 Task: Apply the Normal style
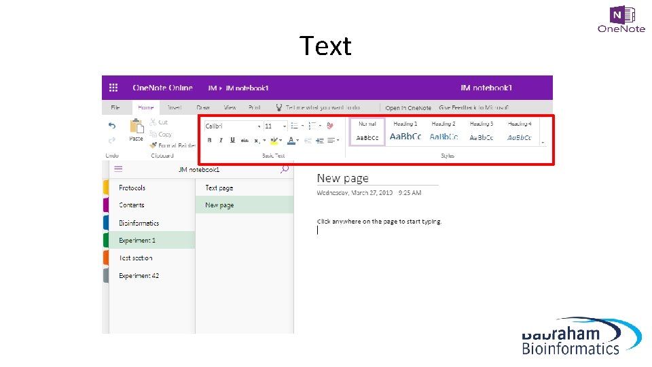[367, 131]
